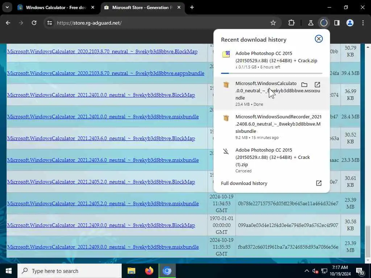Close the Windows Calculator tab
The height and width of the screenshot is (278, 371).
point(93,8)
